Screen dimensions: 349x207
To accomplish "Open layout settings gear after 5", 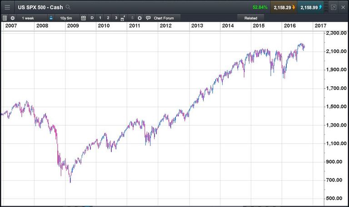I will click(x=140, y=18).
